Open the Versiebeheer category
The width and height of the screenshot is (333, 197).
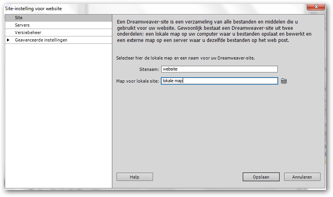click(x=58, y=33)
